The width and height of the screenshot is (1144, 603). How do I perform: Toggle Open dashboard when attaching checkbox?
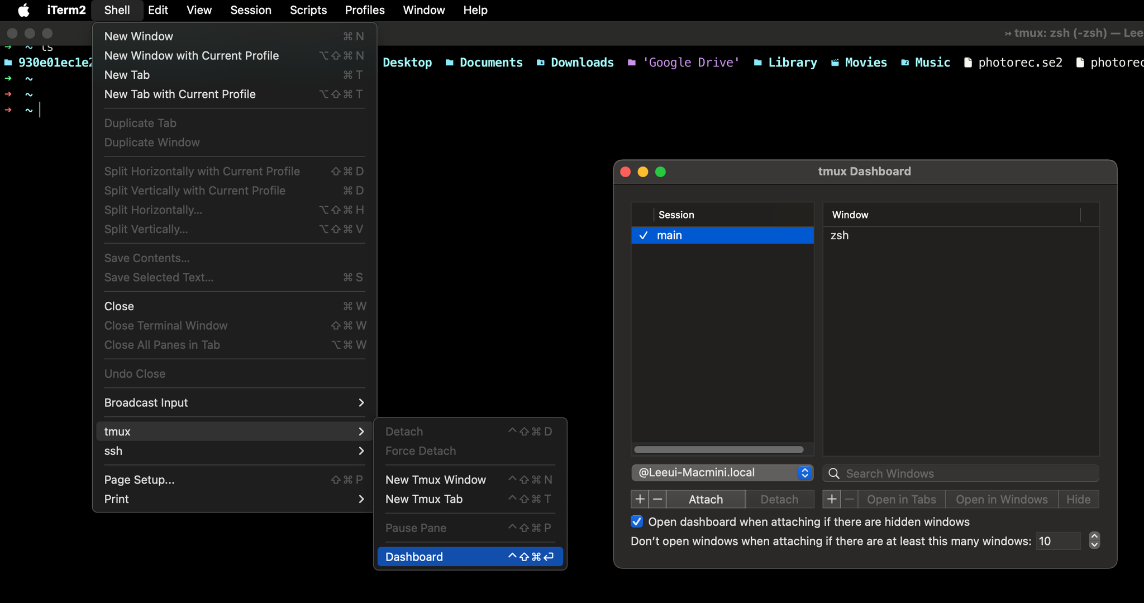pyautogui.click(x=637, y=521)
